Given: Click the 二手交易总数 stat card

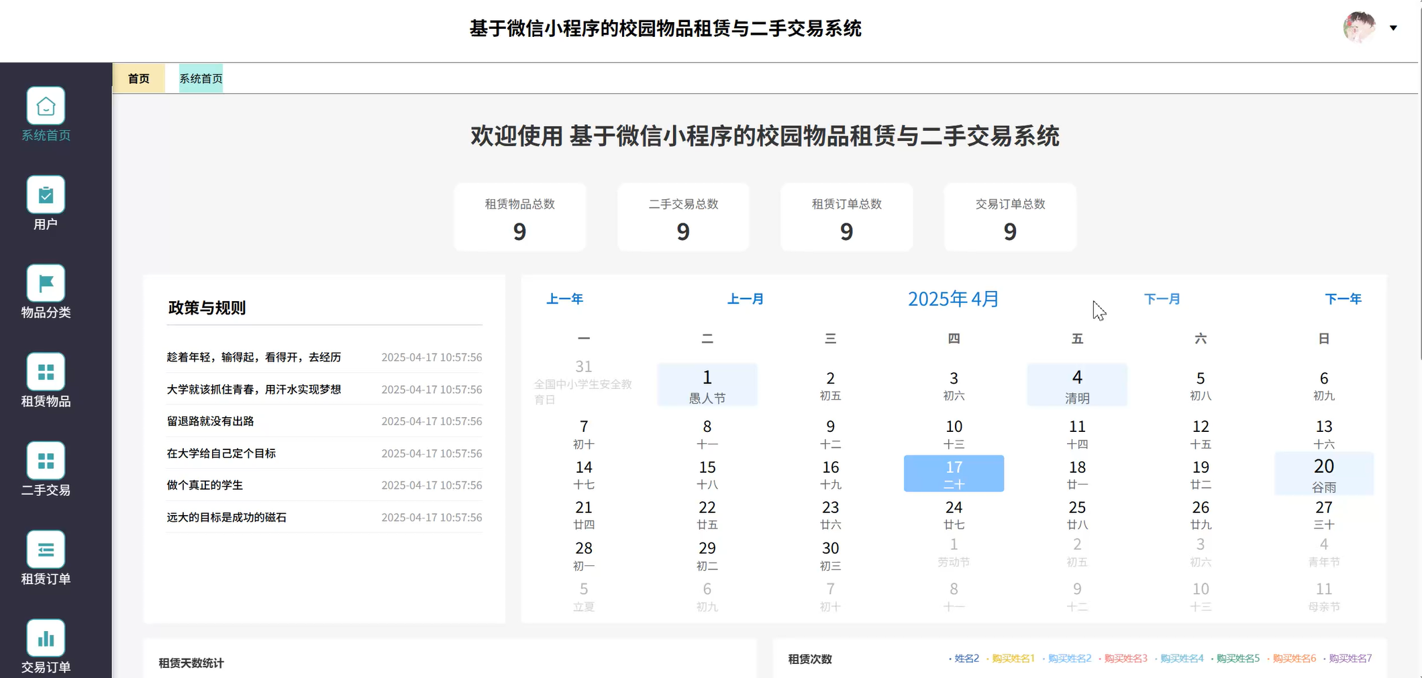Looking at the screenshot, I should 683,217.
